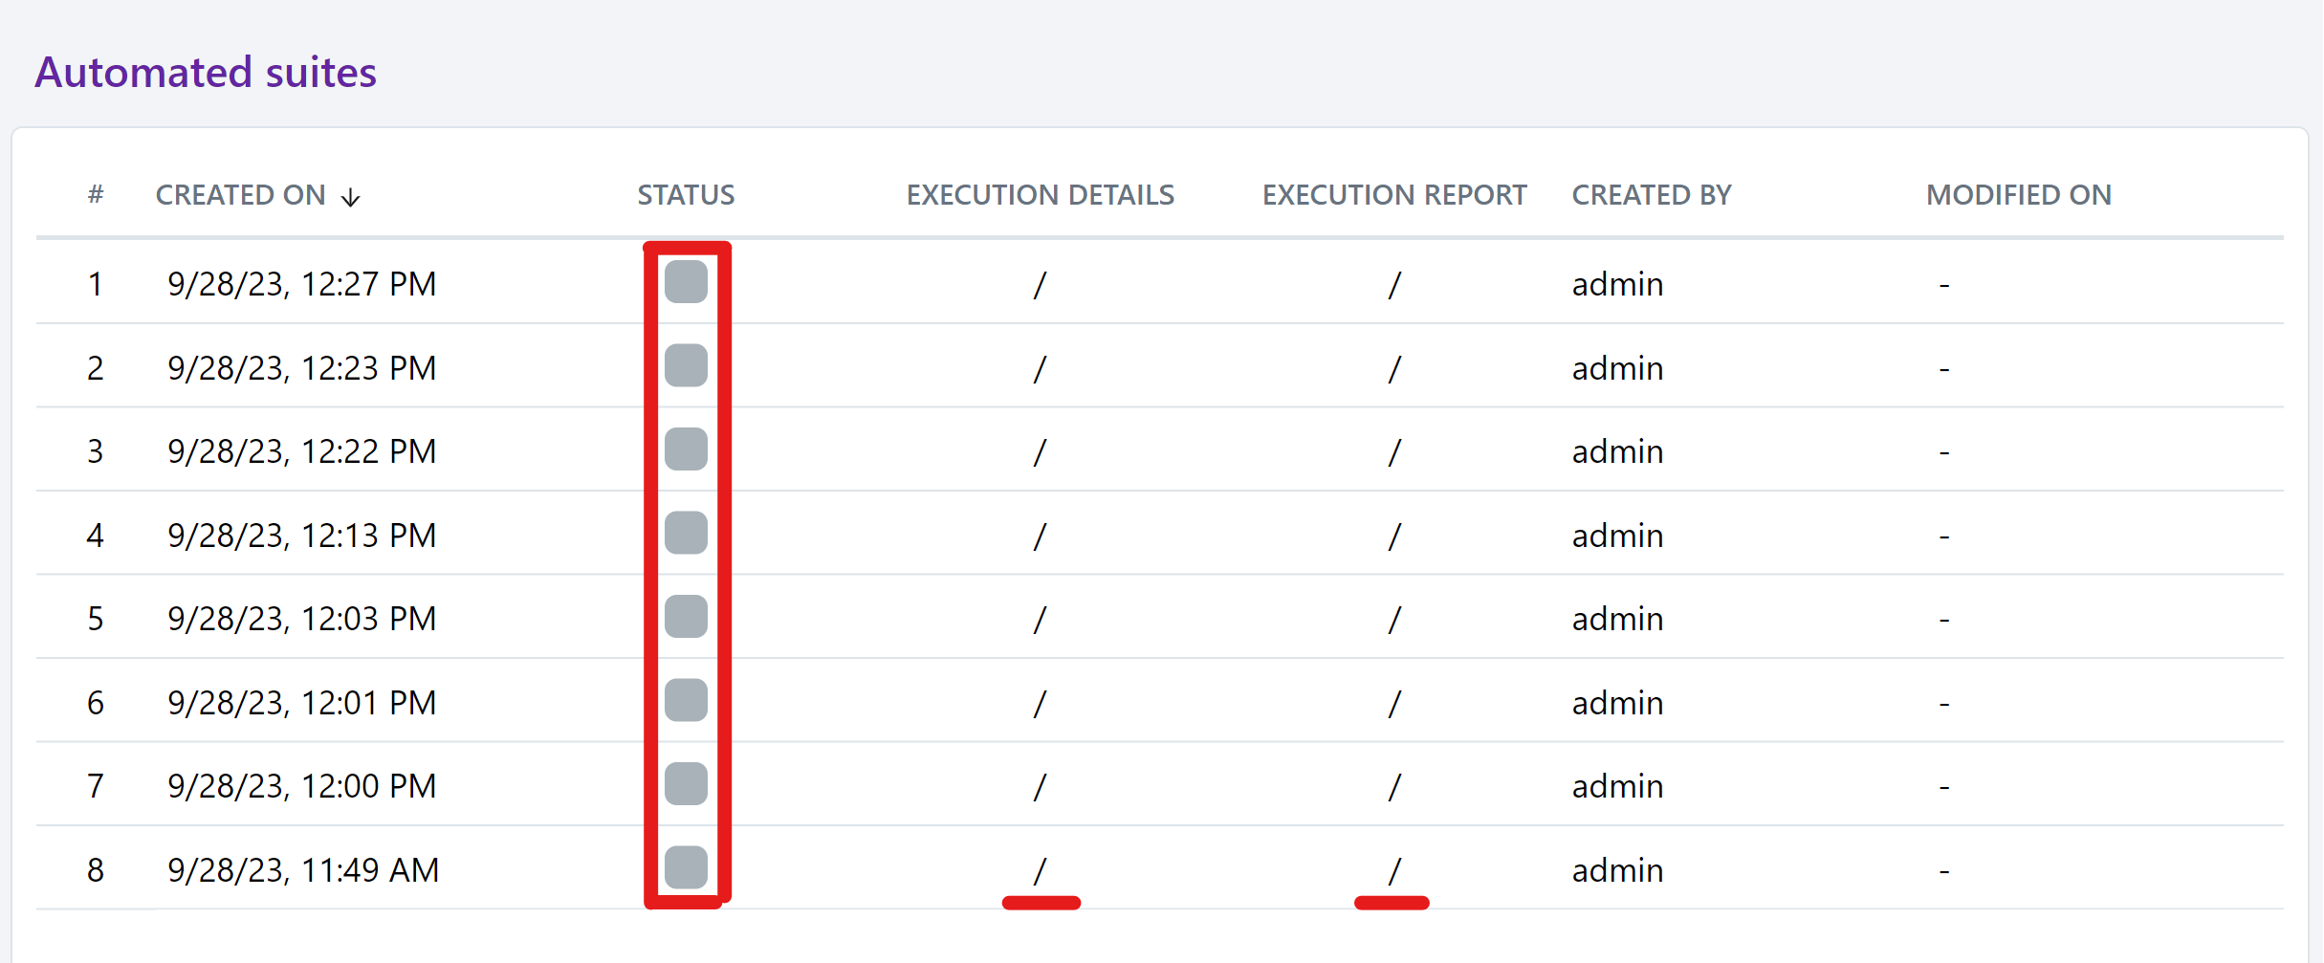Click the gray status icon in row 7

(x=686, y=784)
